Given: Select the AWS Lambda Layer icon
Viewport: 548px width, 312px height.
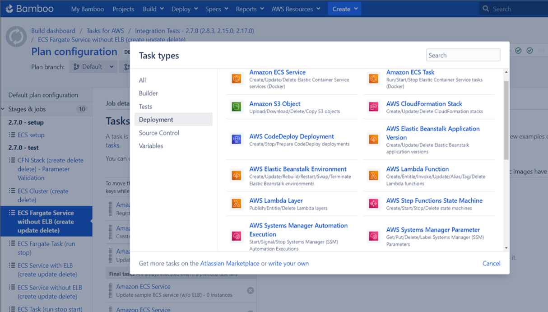Looking at the screenshot, I should pos(236,204).
